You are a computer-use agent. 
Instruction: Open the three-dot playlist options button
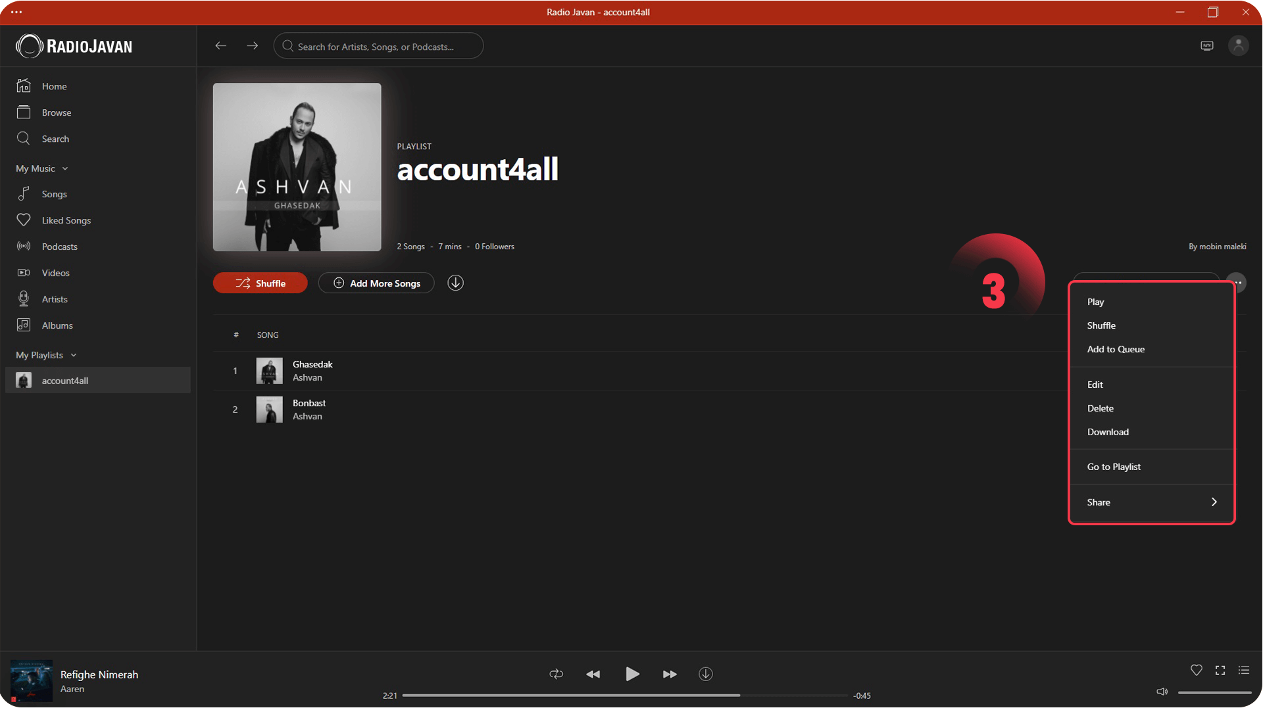click(1237, 282)
